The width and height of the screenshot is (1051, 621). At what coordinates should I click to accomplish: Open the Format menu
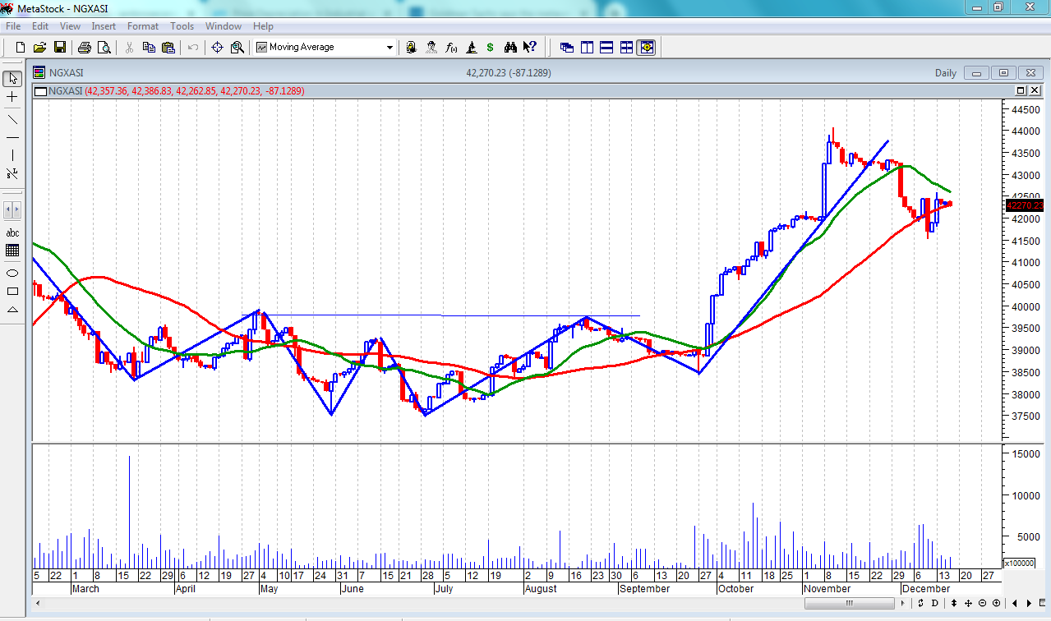(143, 26)
